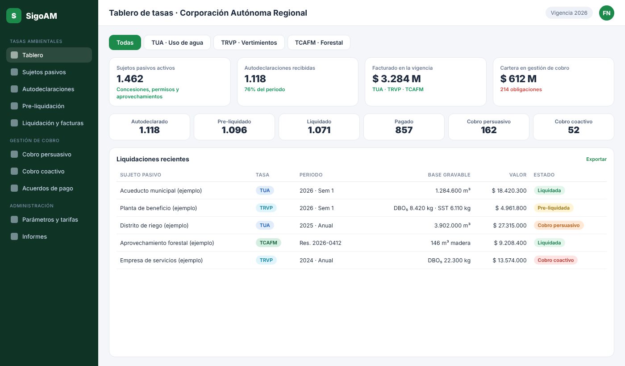Click the Pre-liquidación sidebar icon

14,106
